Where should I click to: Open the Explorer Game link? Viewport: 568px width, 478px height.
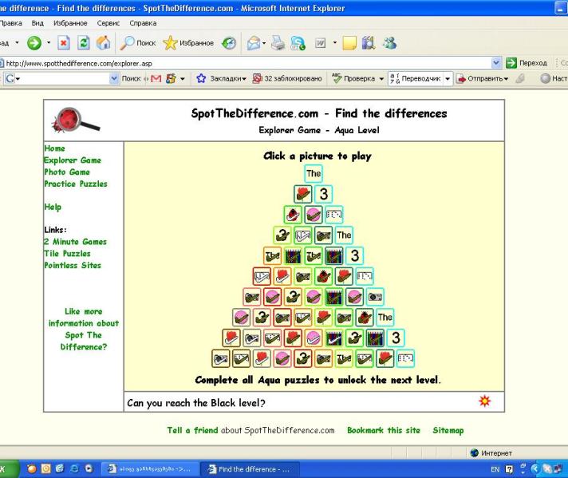coord(73,160)
